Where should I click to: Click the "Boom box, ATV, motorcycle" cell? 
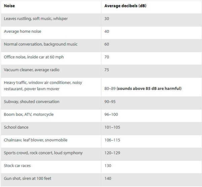pos(29,115)
